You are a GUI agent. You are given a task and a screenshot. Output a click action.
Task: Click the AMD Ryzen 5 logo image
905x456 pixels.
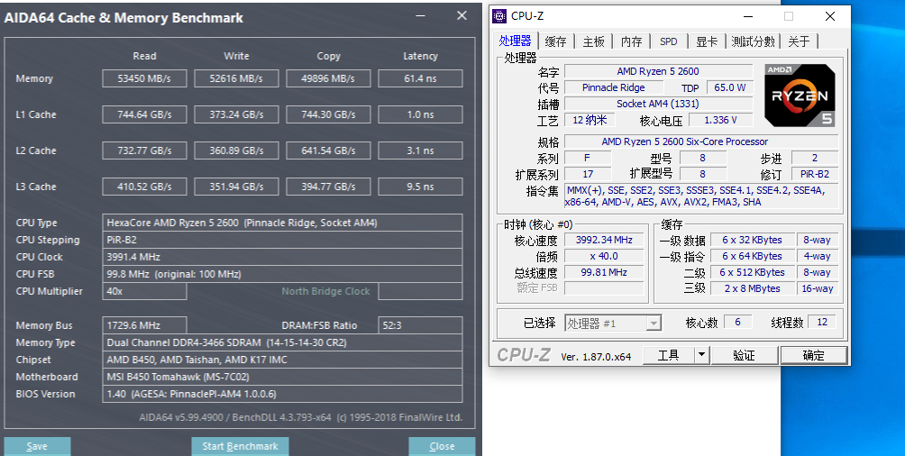coord(800,96)
